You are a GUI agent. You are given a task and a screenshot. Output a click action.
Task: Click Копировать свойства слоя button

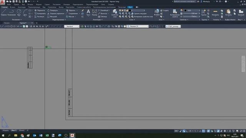[142, 16]
